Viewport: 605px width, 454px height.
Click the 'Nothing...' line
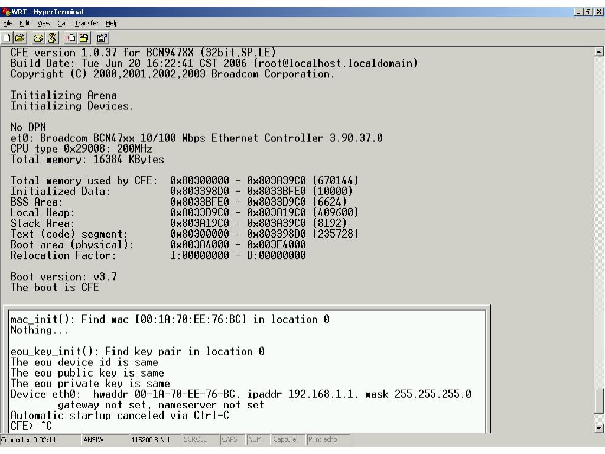pos(40,330)
